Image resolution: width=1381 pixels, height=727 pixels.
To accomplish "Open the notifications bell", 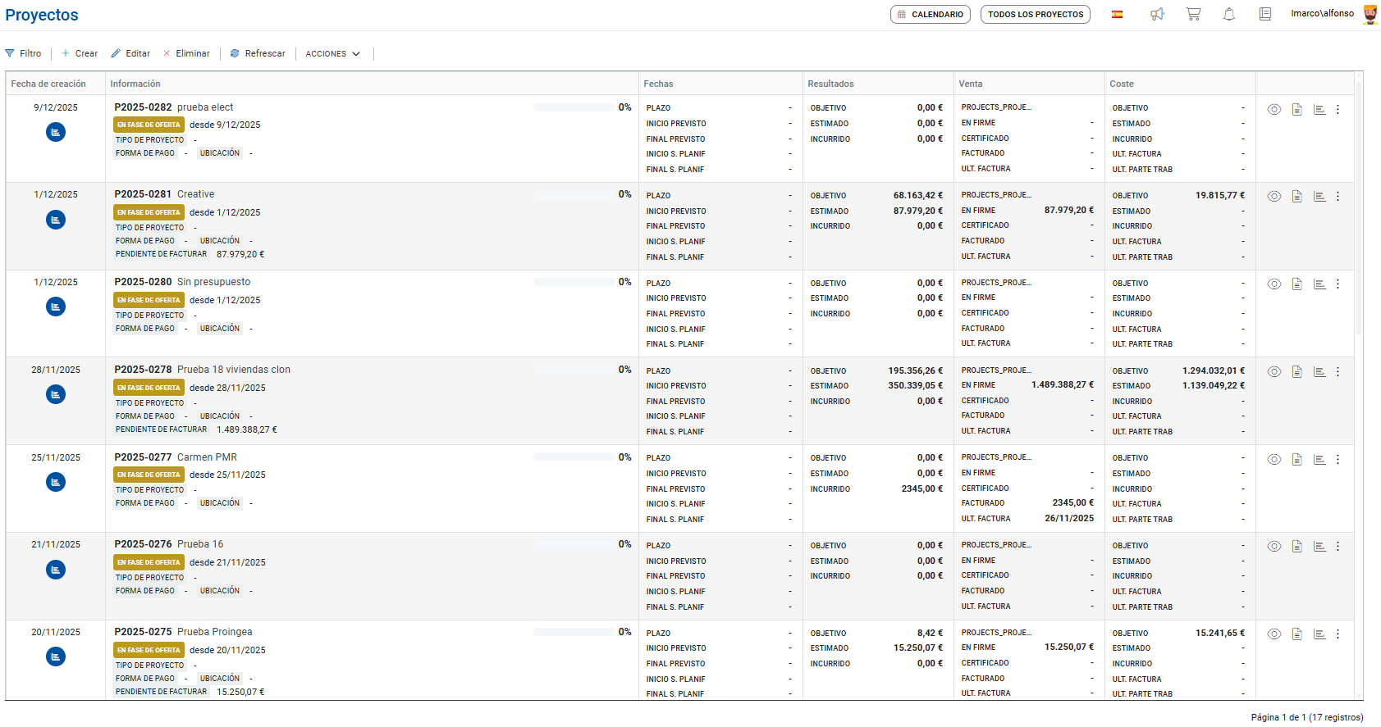I will [1229, 14].
